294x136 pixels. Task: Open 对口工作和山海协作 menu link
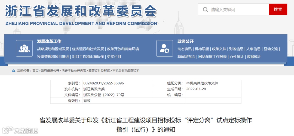(88, 57)
